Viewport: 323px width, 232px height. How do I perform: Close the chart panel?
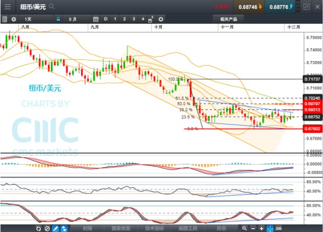pos(317,7)
